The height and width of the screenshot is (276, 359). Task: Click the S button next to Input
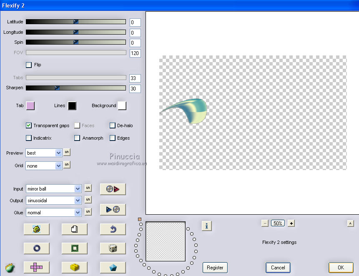(88, 188)
